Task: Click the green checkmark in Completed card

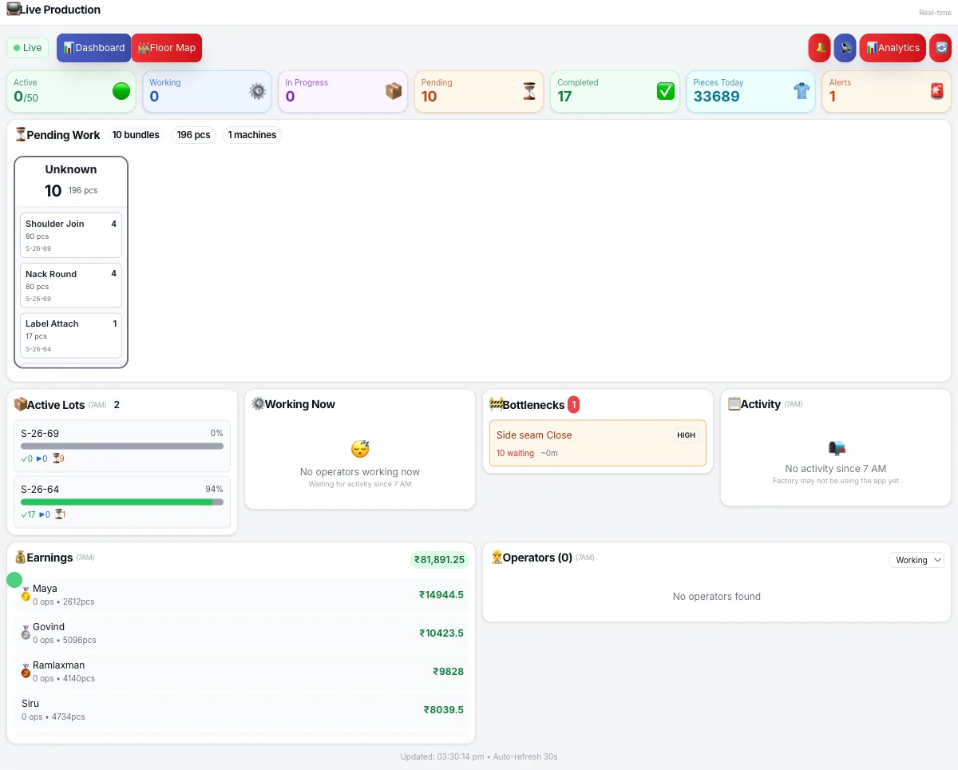Action: (665, 91)
